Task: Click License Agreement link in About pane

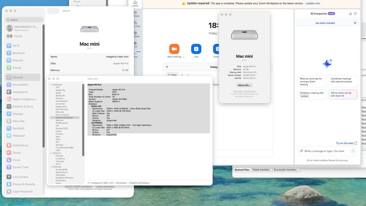Action: pos(105,187)
